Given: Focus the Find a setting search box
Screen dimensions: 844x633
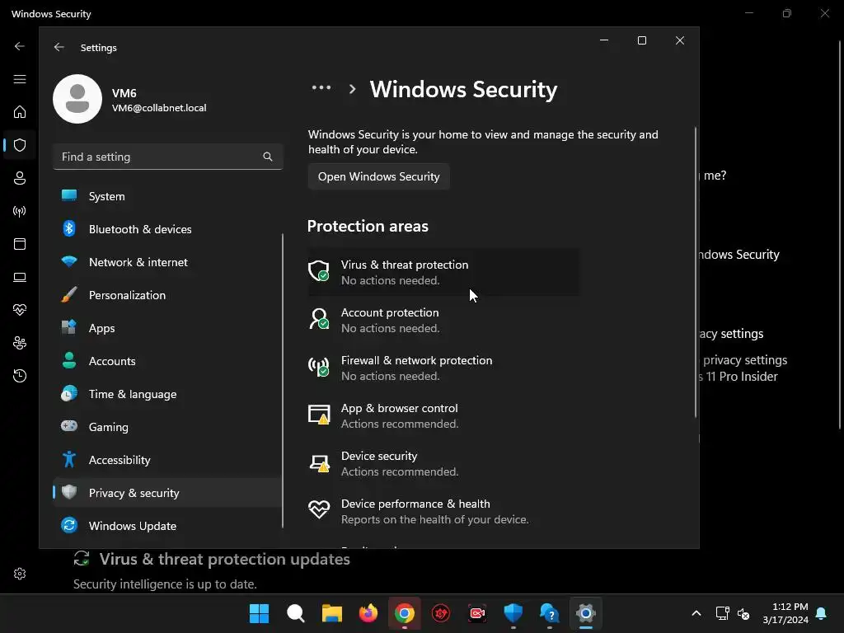Looking at the screenshot, I should [167, 157].
